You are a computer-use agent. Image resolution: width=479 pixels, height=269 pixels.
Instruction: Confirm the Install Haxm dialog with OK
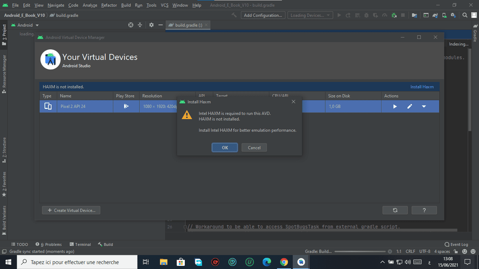[x=225, y=147]
